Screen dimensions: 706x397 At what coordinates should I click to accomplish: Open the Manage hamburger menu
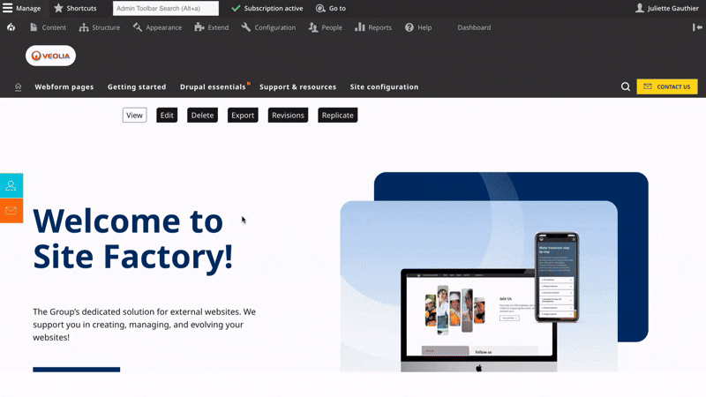pyautogui.click(x=21, y=8)
